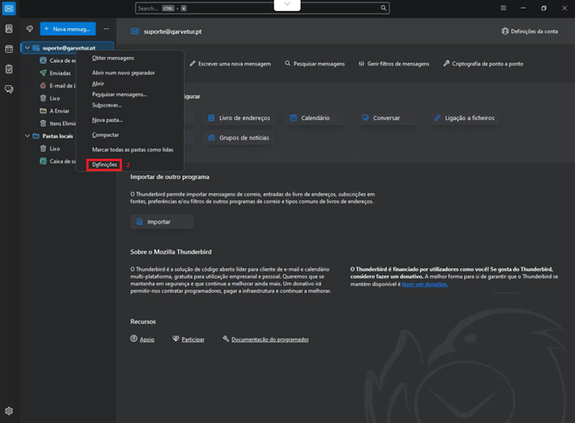Click the account mail icon in header
Image resolution: width=575 pixels, height=423 pixels.
[135, 31]
